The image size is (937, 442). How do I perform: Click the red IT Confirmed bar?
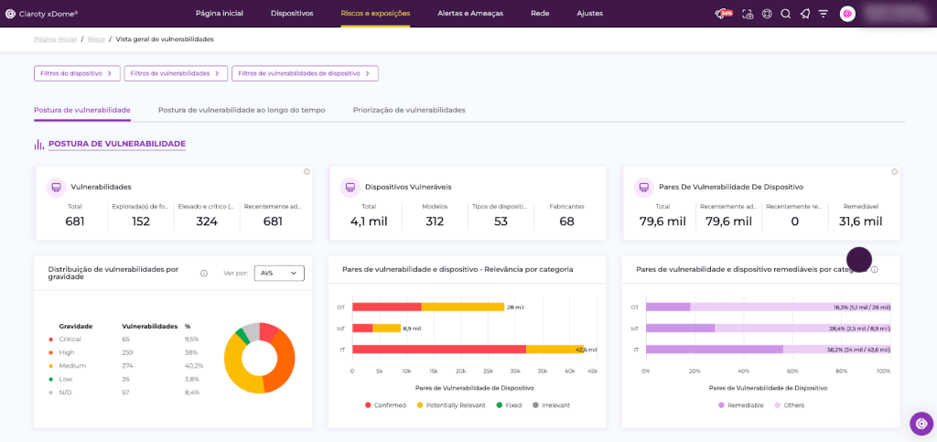(x=438, y=349)
